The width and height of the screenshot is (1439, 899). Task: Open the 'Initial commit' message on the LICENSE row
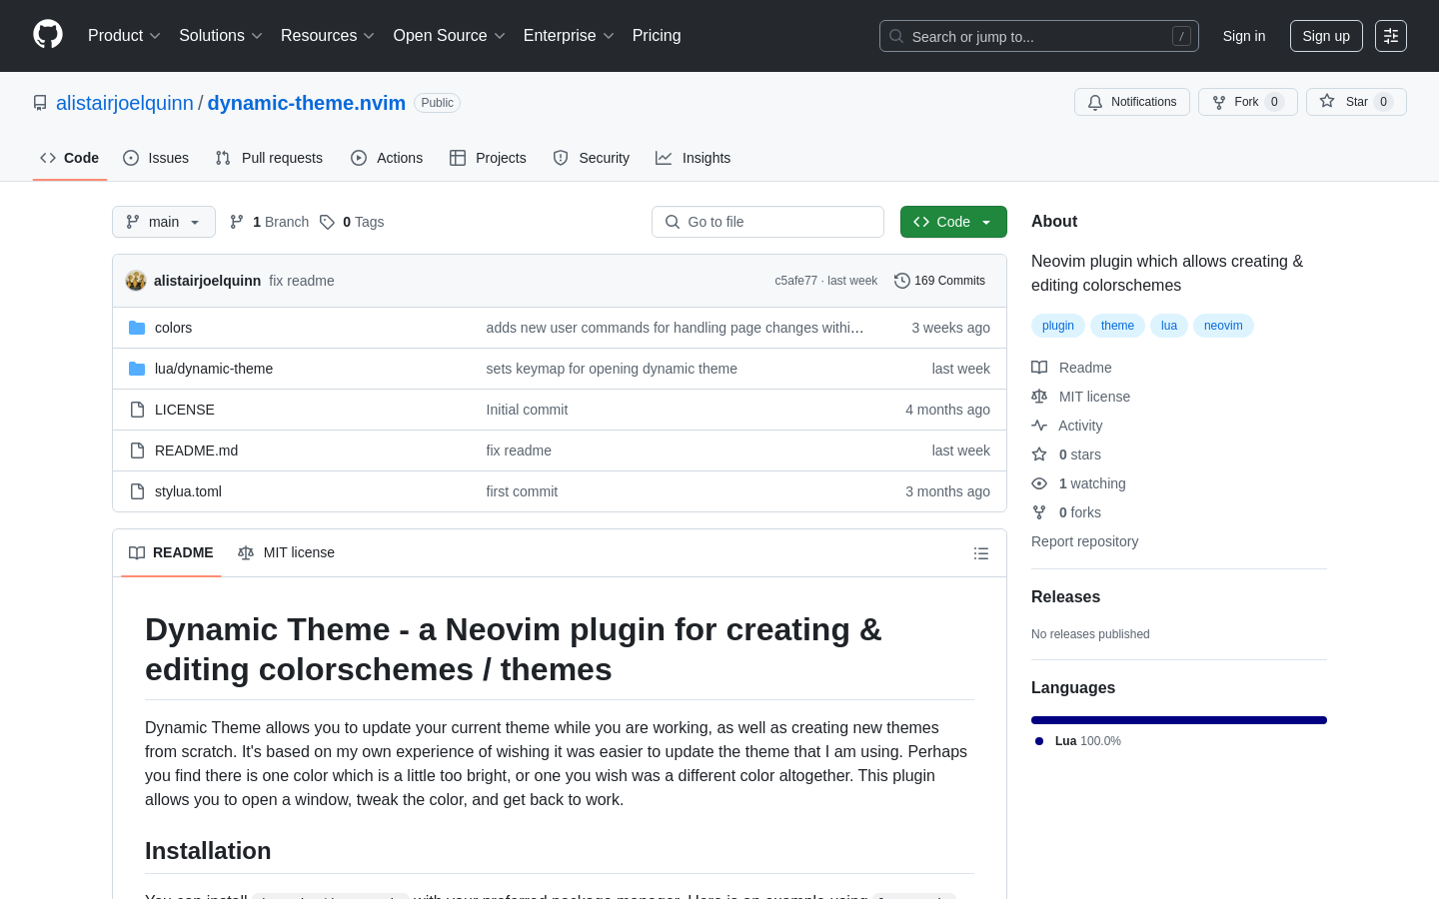click(527, 410)
